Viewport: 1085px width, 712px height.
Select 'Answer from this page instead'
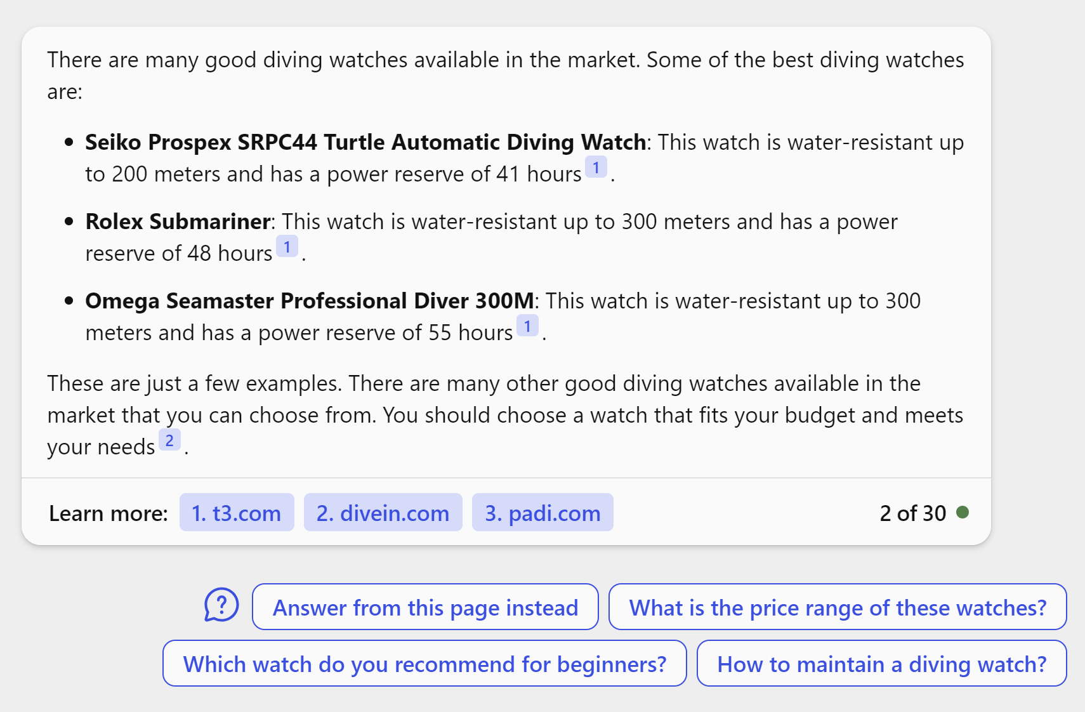[425, 607]
